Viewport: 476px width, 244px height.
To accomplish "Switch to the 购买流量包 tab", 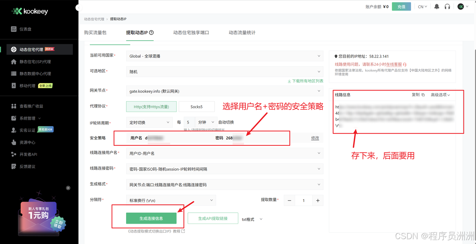I will (95, 33).
